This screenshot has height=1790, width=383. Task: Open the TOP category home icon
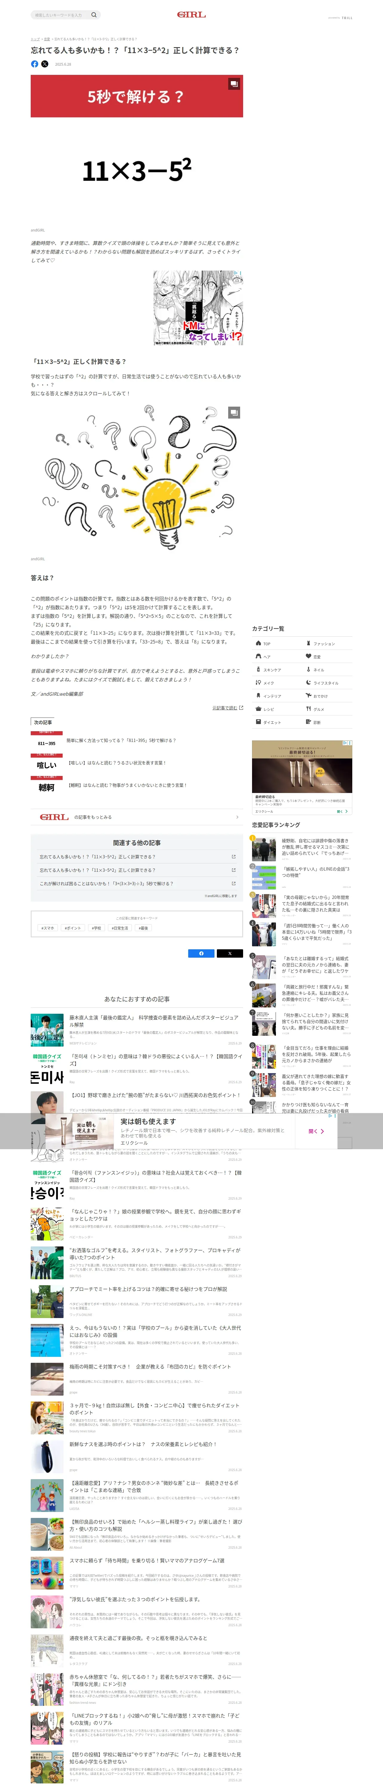258,644
